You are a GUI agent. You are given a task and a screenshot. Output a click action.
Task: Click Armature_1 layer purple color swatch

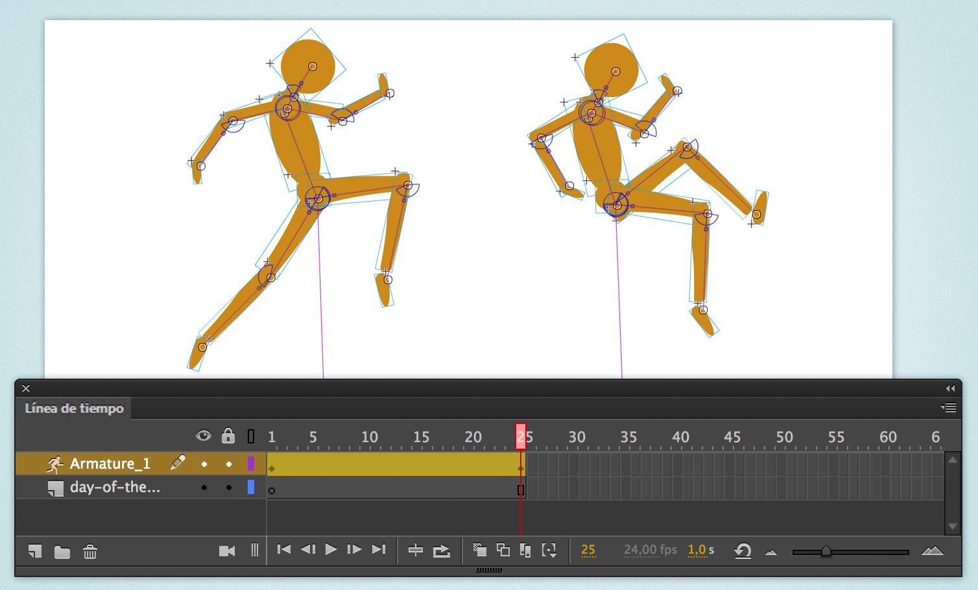251,464
